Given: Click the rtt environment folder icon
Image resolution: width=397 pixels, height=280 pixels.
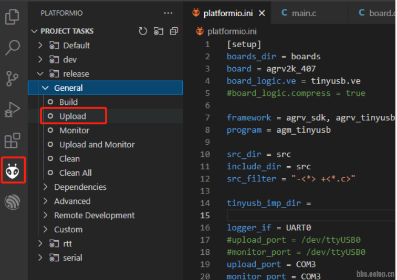Looking at the screenshot, I should click(x=54, y=244).
